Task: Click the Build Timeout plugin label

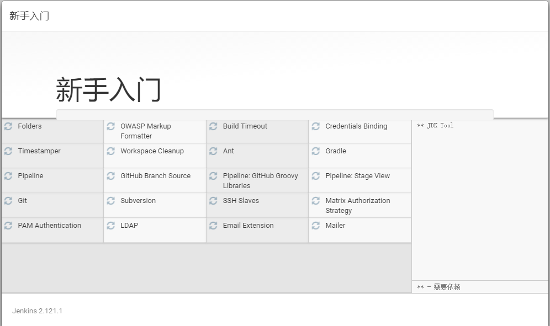Action: pos(245,126)
